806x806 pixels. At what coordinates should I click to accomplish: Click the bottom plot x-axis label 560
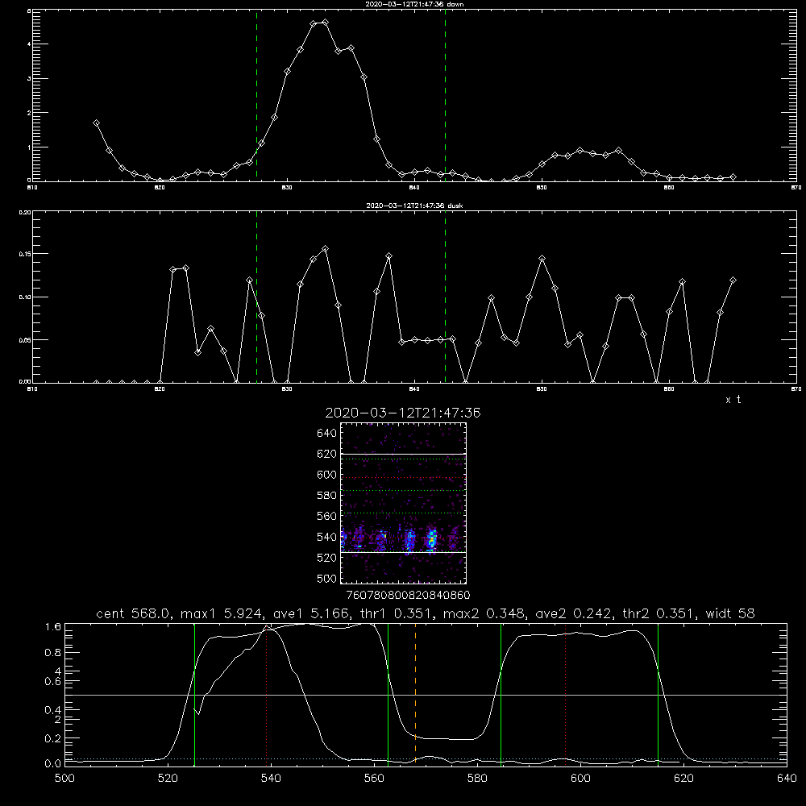374,779
